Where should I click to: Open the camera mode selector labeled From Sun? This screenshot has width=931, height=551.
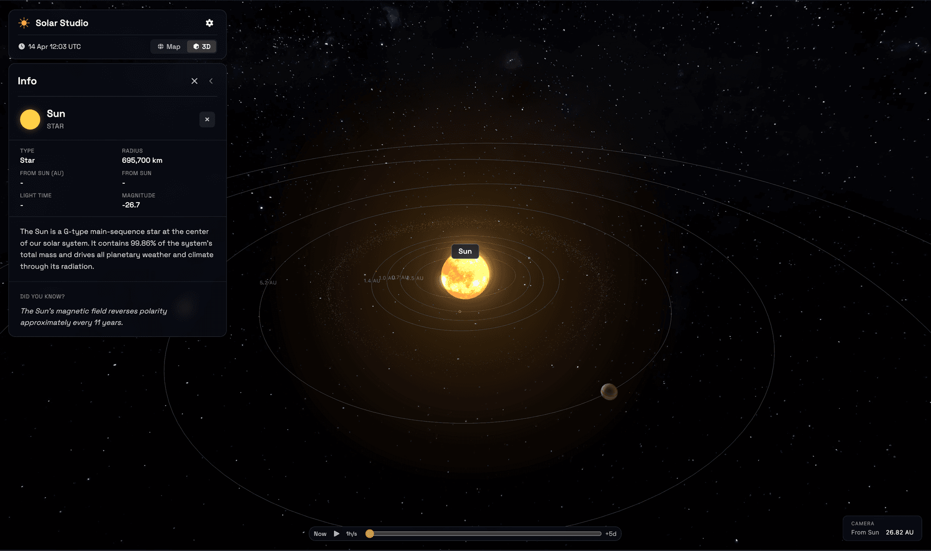tap(864, 532)
